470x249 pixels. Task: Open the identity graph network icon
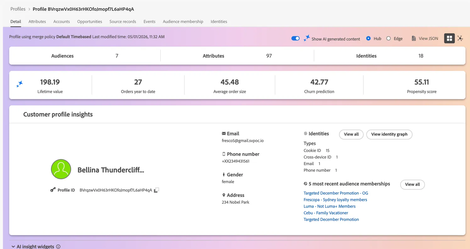[x=460, y=38]
